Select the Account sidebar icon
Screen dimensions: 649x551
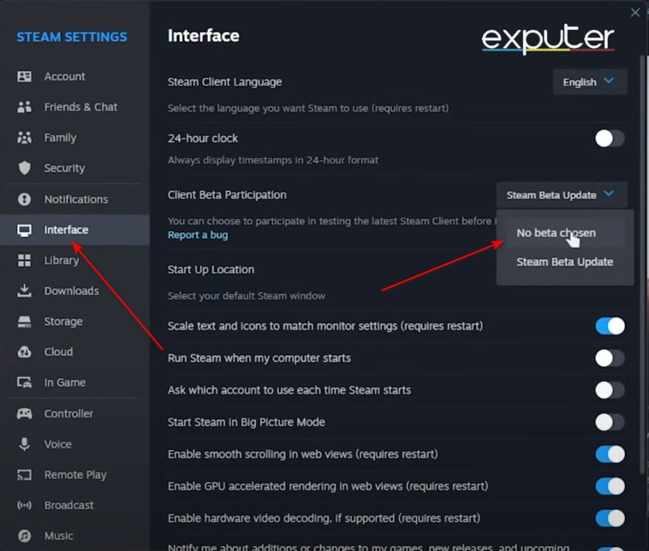24,77
